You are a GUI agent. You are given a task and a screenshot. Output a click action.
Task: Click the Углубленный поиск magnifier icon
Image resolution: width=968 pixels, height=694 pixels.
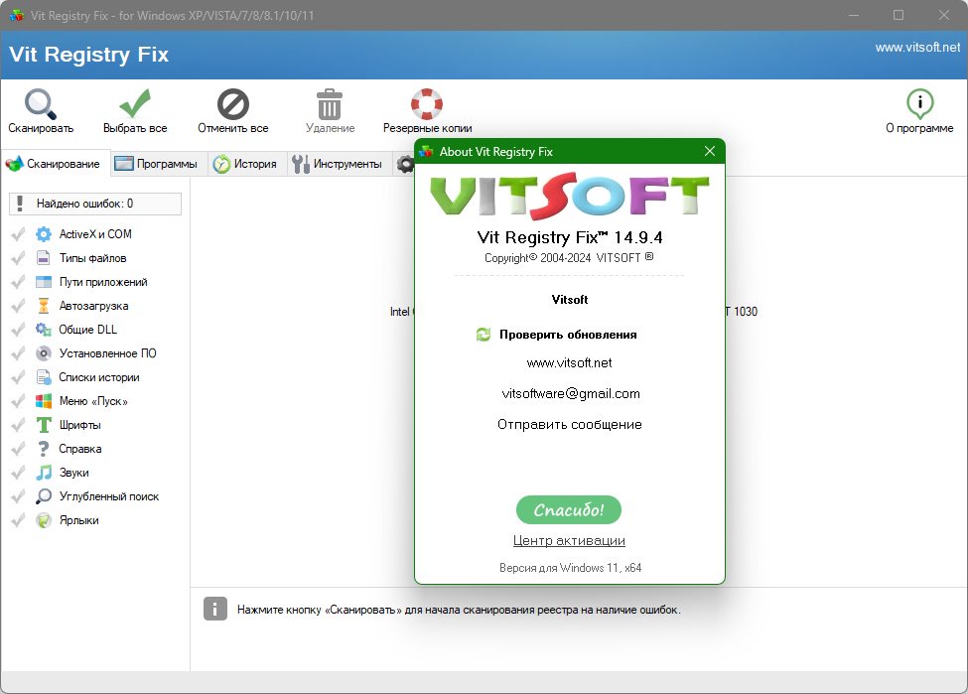[x=44, y=496]
